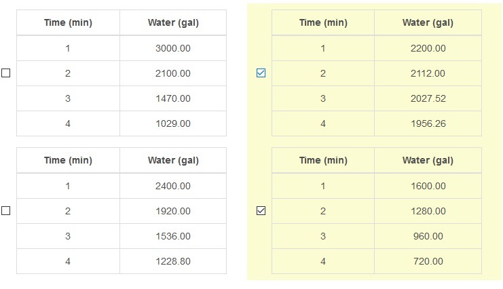Click the 1536.00 water value cell
The width and height of the screenshot is (503, 289).
tap(173, 236)
